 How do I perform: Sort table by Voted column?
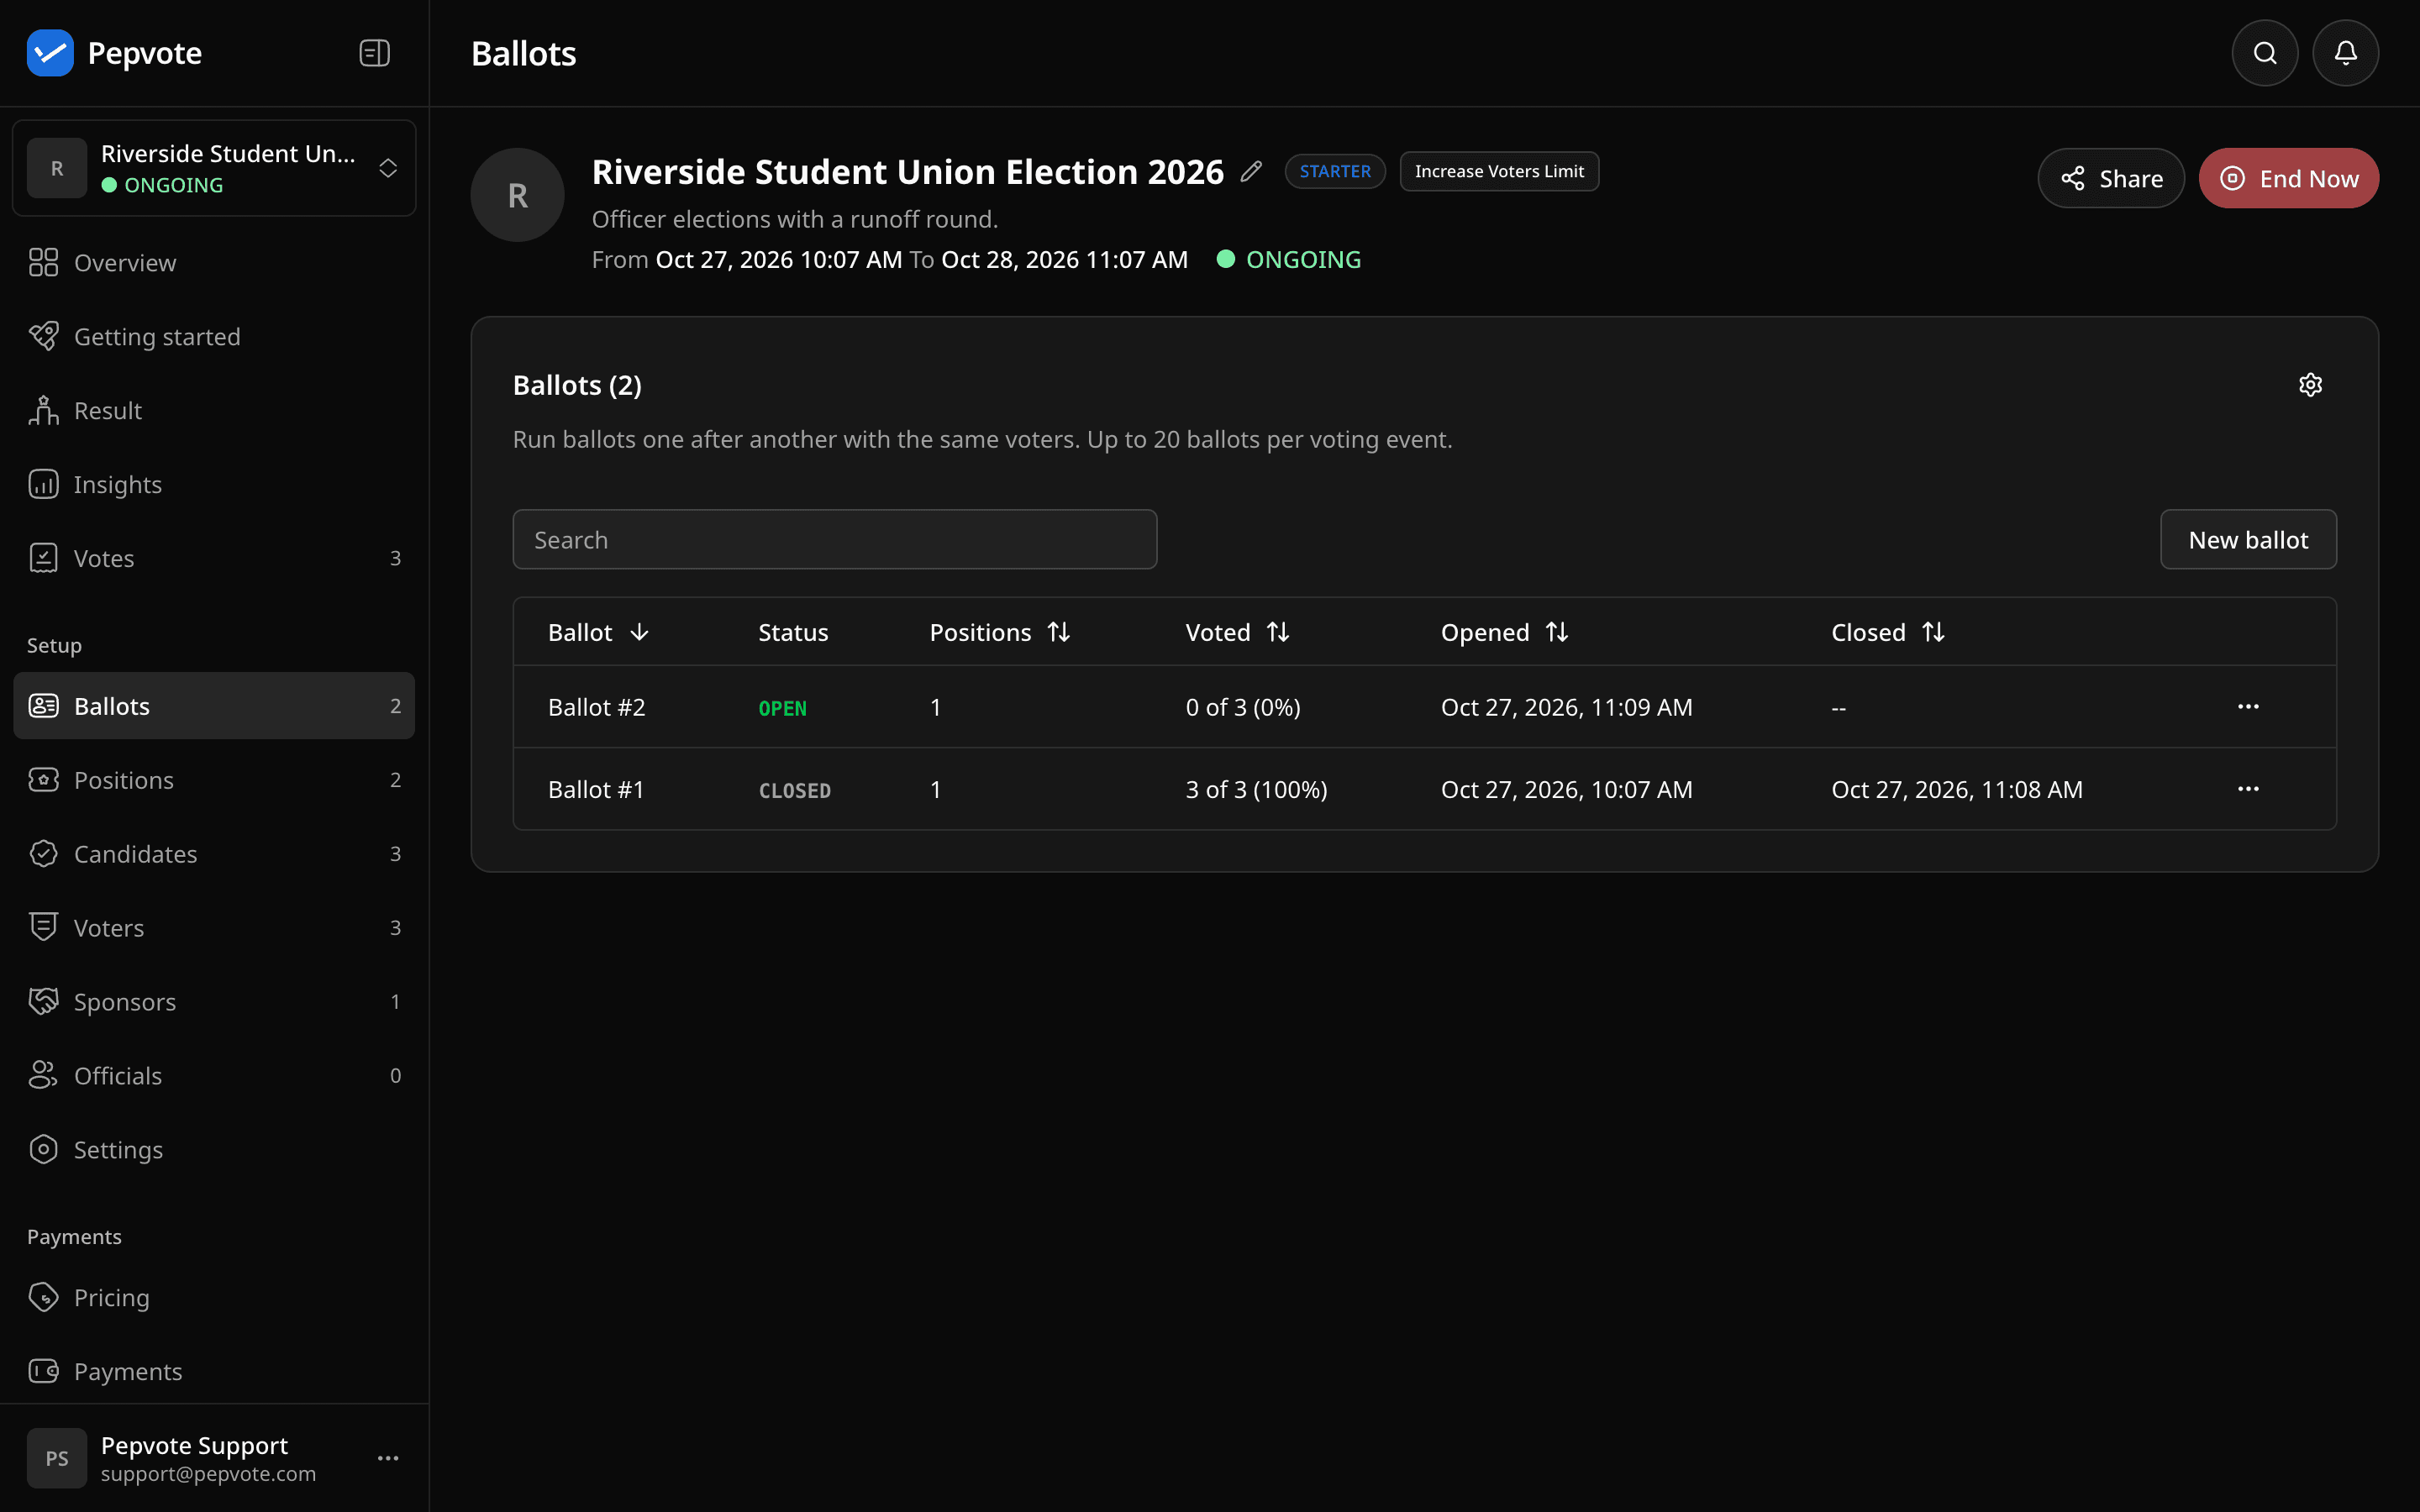(x=1237, y=632)
